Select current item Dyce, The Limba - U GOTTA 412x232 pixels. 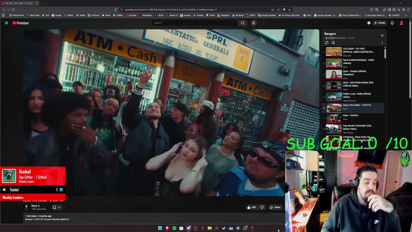tap(353, 108)
